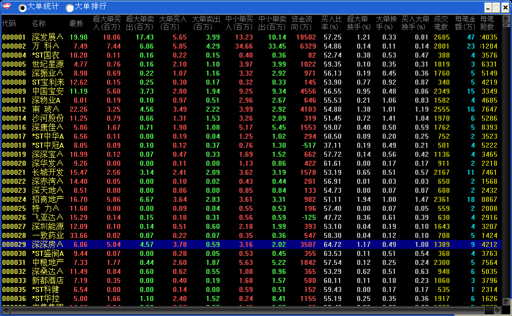Sort by 中小单买入(百万) column header
This screenshot has height=316, width=512.
[239, 23]
